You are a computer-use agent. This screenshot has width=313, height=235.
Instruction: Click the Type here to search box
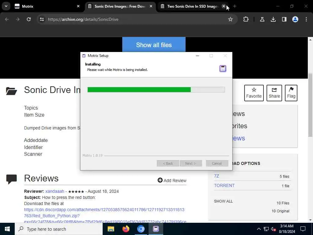[x=59, y=229]
